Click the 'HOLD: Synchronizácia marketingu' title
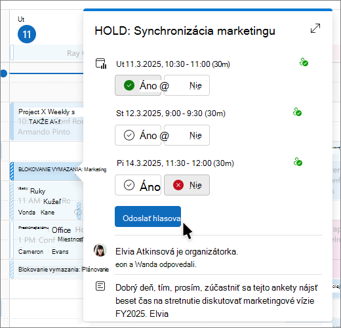This screenshot has width=341, height=328. click(185, 31)
